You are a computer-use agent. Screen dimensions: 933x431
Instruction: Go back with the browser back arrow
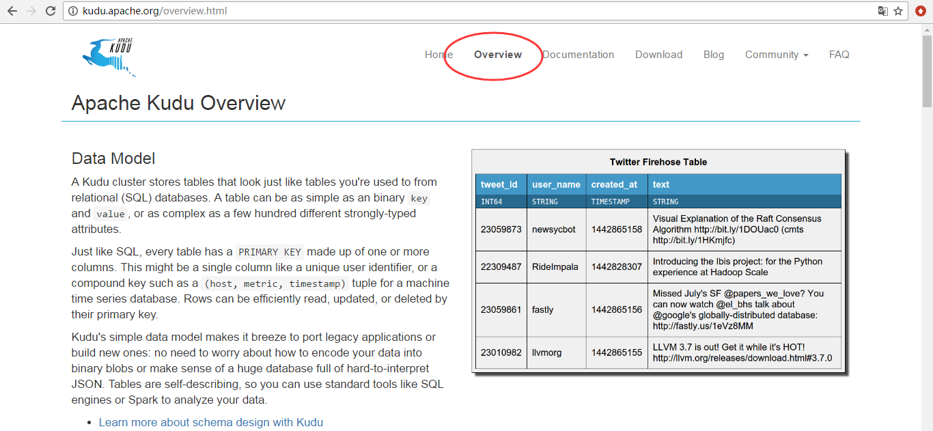click(12, 11)
